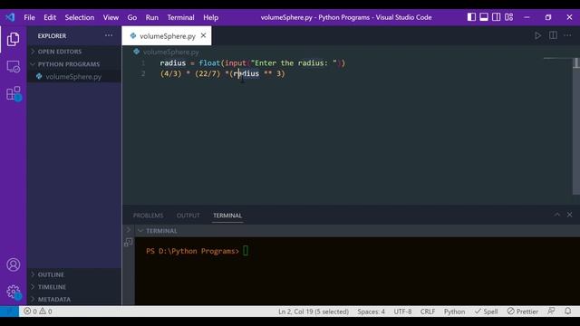Open the Terminal menu
The width and height of the screenshot is (580, 326).
(x=180, y=17)
